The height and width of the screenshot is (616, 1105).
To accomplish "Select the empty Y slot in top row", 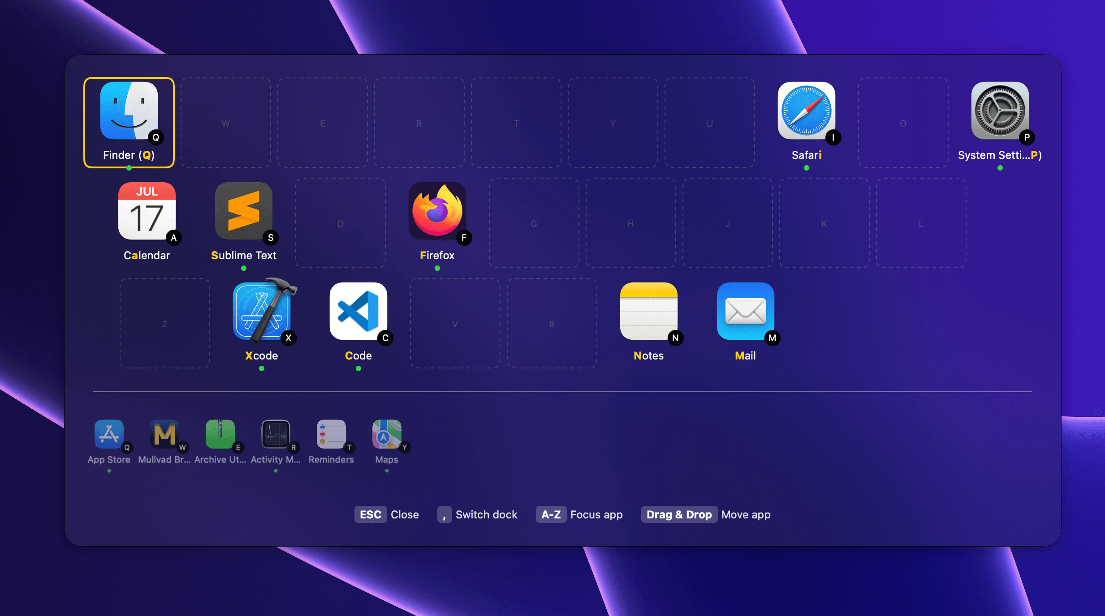I will [x=613, y=123].
